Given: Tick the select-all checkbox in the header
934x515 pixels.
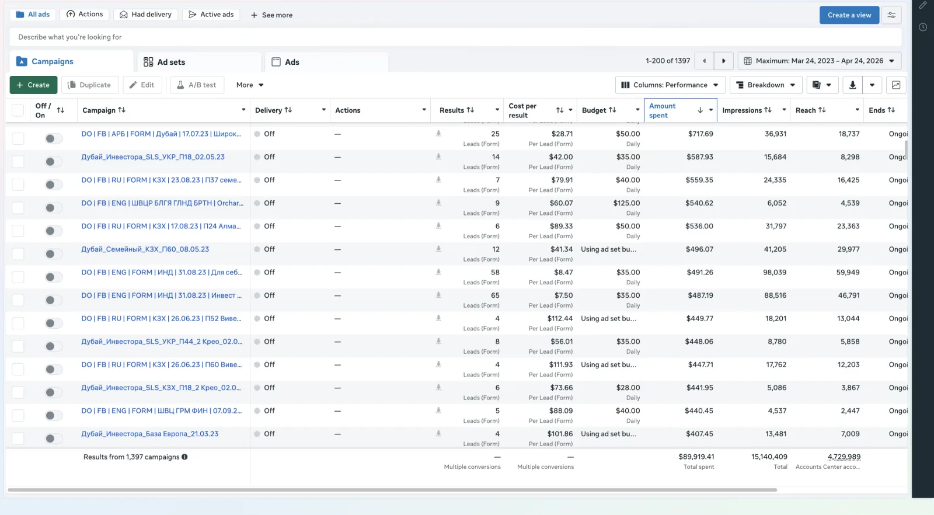Looking at the screenshot, I should coord(18,110).
